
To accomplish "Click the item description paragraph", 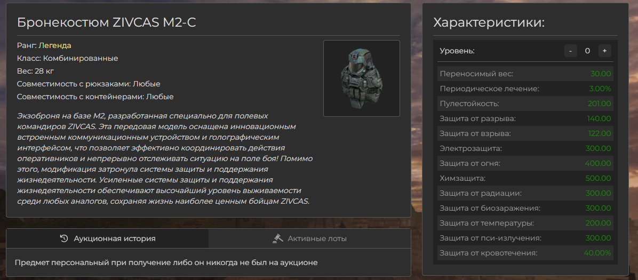I will 165,158.
